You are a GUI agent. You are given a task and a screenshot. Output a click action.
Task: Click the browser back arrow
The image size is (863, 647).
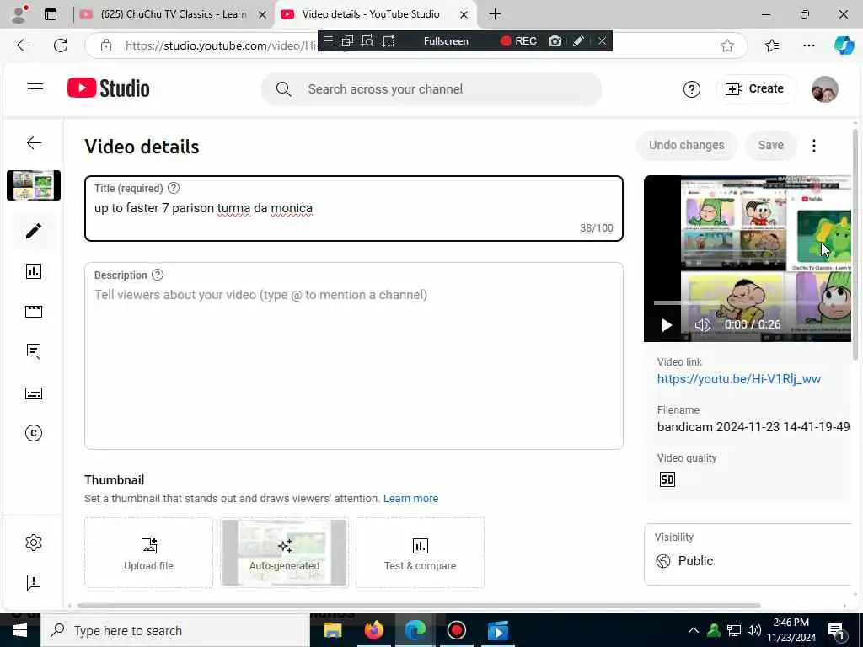click(23, 45)
